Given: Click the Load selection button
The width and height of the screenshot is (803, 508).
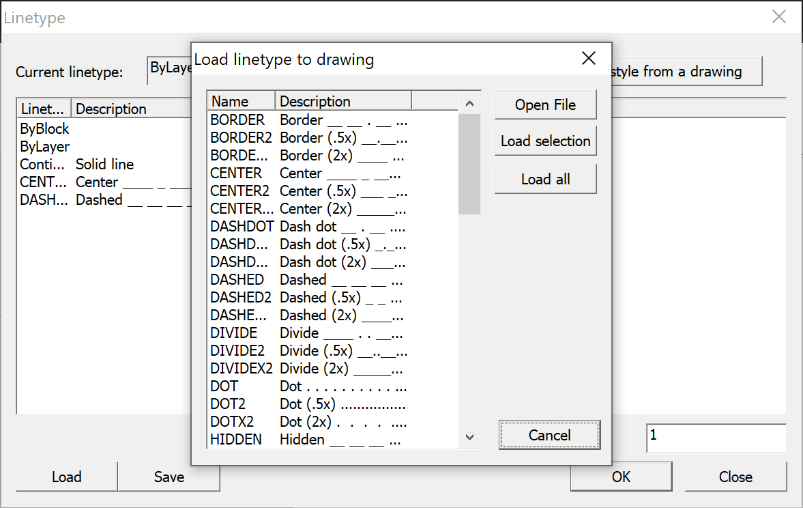Looking at the screenshot, I should point(544,141).
